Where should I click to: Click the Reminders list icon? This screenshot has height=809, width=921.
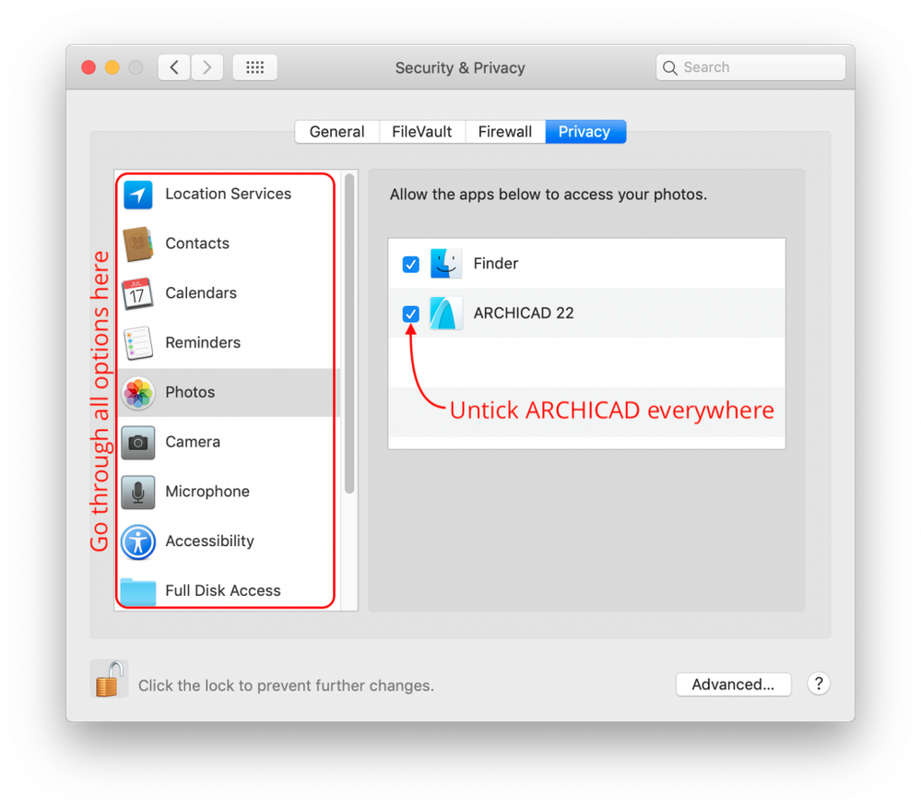pos(138,343)
